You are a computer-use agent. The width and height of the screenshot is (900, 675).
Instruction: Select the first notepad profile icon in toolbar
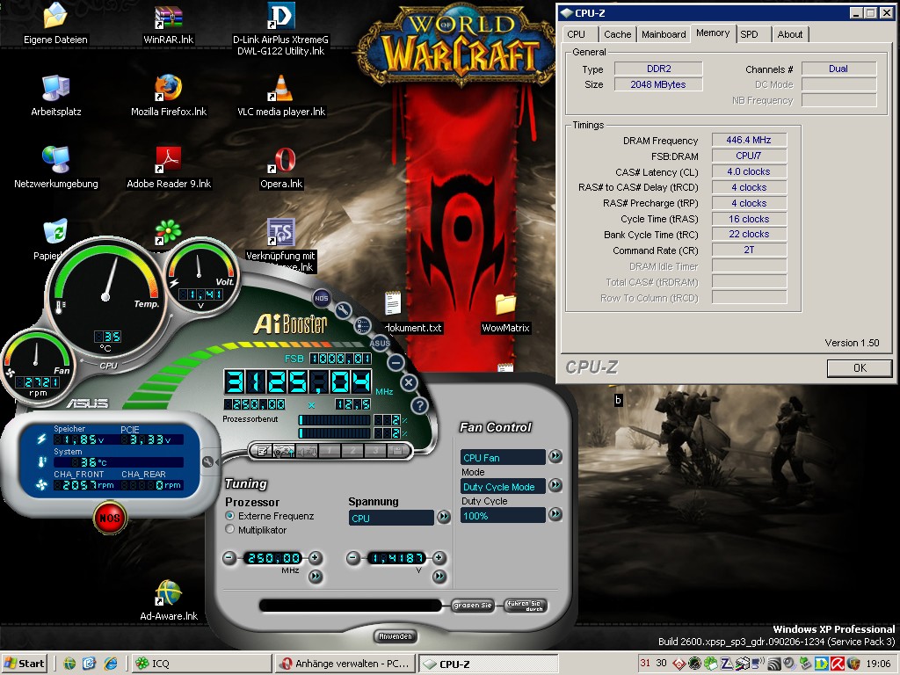point(262,451)
